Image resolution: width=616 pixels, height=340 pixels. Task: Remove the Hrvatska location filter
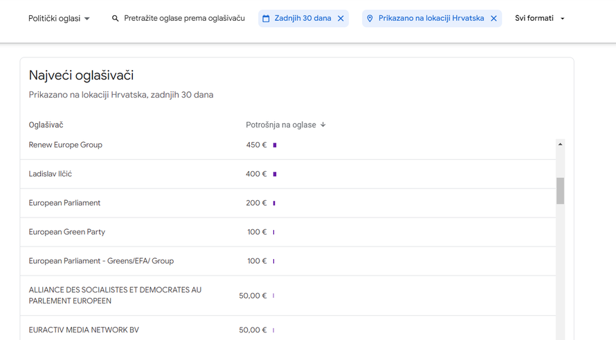pyautogui.click(x=493, y=19)
